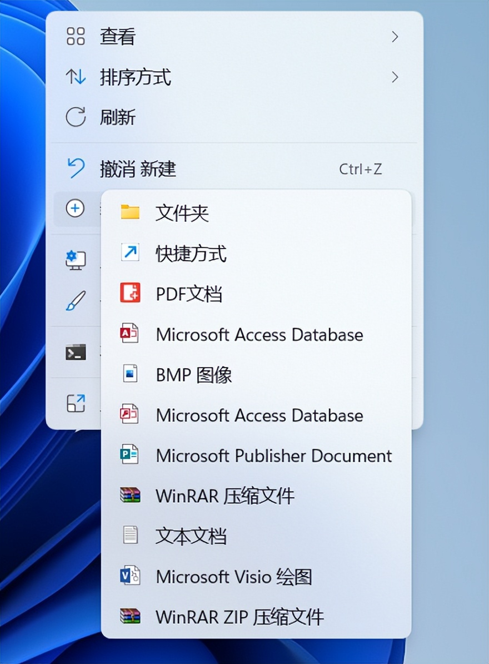Click the 快捷方式 shortcut arrow icon
The height and width of the screenshot is (664, 489).
pos(129,254)
